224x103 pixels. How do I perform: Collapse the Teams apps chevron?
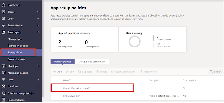38,32
